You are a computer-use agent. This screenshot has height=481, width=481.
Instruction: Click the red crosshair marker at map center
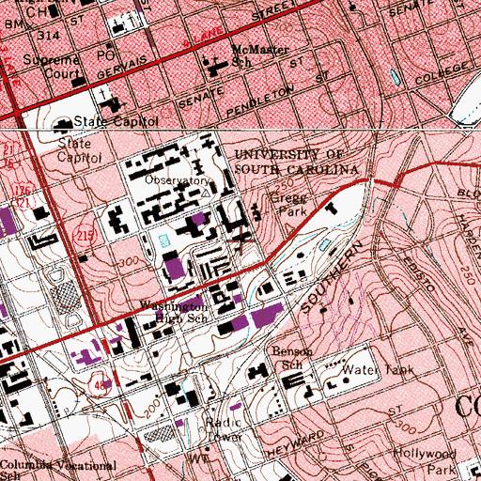click(x=241, y=240)
